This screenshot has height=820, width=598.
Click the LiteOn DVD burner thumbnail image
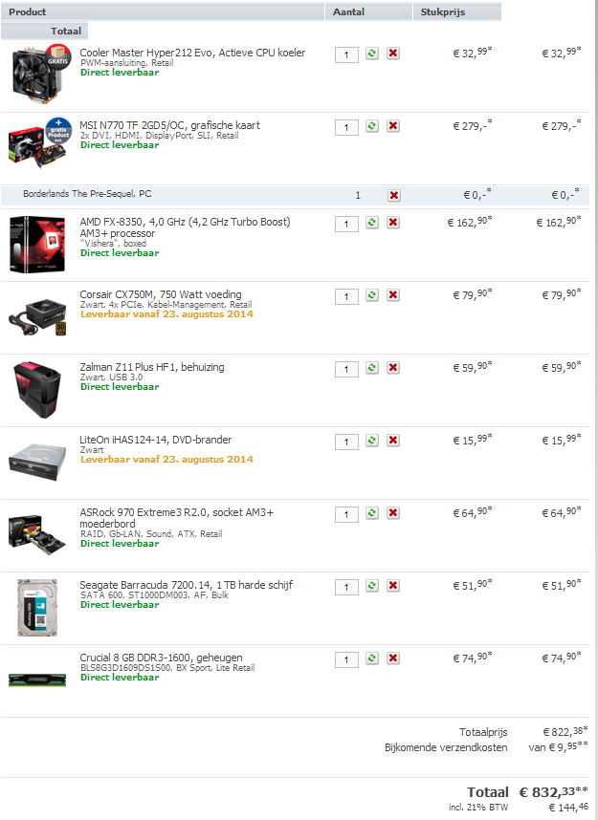point(37,462)
